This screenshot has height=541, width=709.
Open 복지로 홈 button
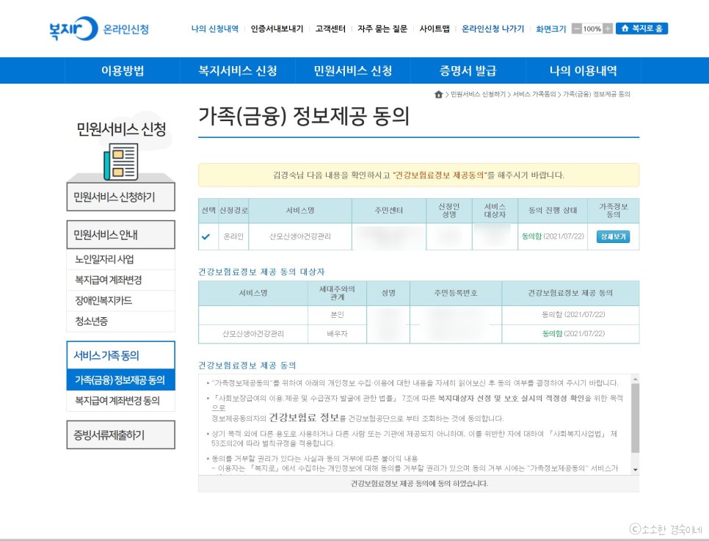pos(641,29)
